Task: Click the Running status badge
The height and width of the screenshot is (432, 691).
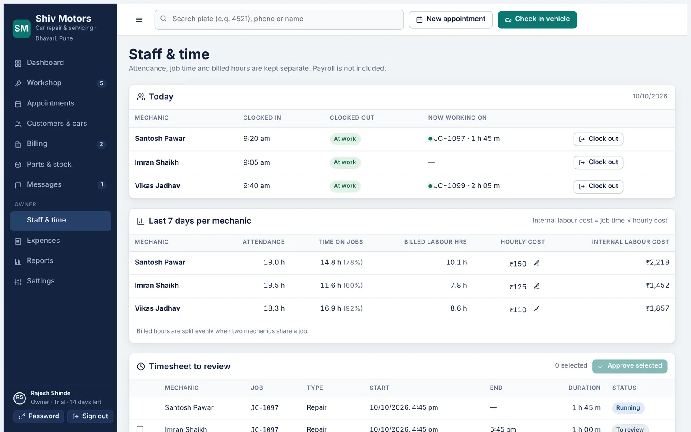Action: [628, 408]
